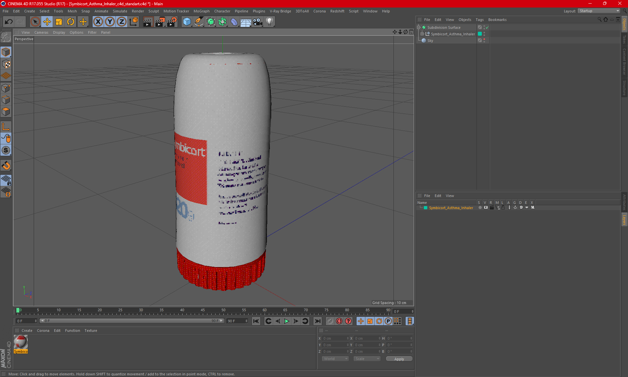
Task: Click Make Editable icon in left palette
Action: [x=6, y=37]
